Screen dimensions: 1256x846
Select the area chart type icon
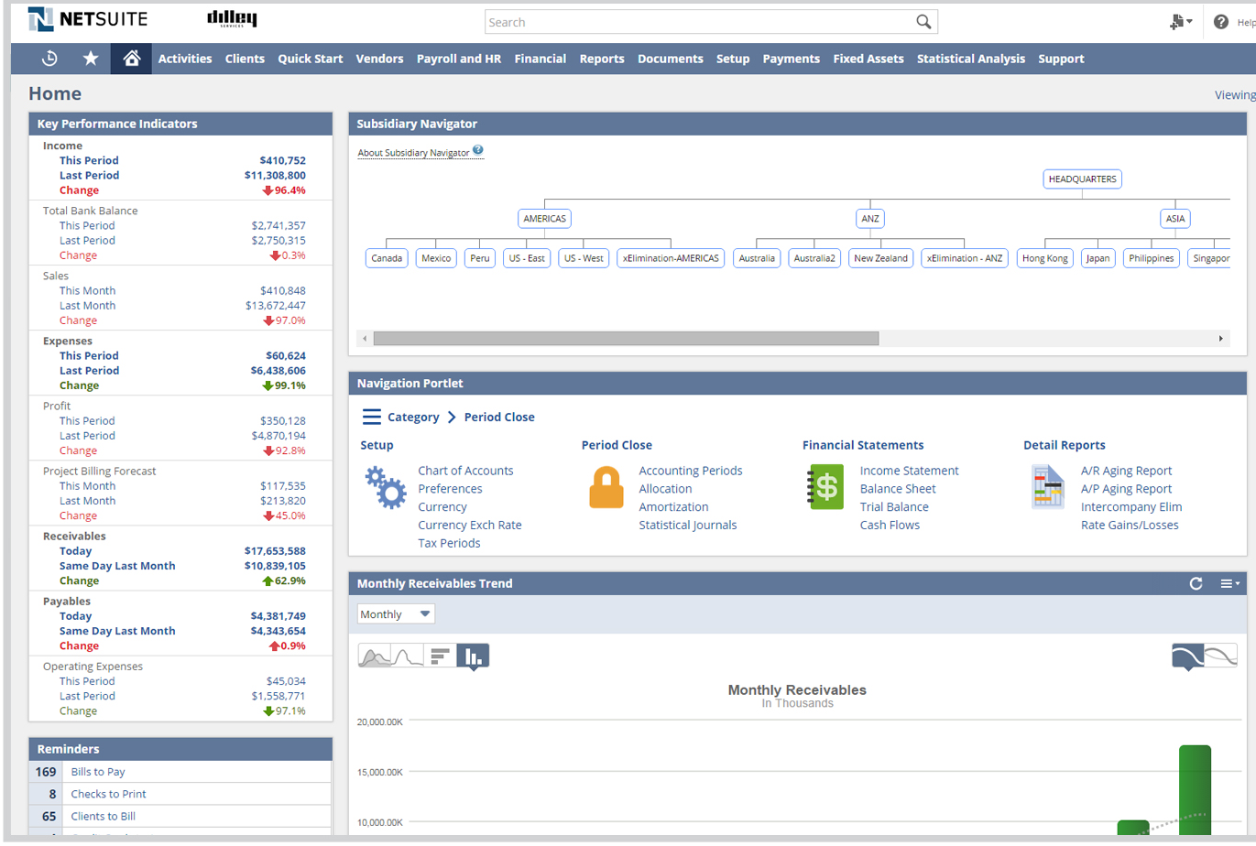point(375,656)
